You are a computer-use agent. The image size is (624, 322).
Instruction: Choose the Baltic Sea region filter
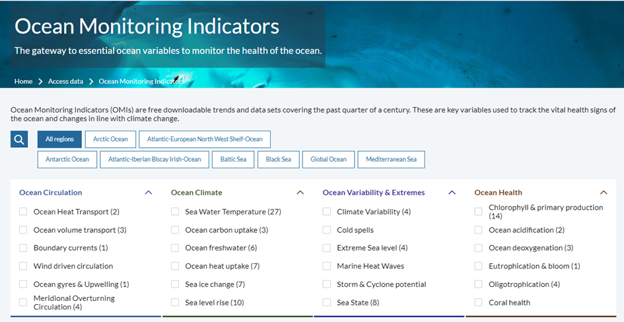click(x=233, y=159)
